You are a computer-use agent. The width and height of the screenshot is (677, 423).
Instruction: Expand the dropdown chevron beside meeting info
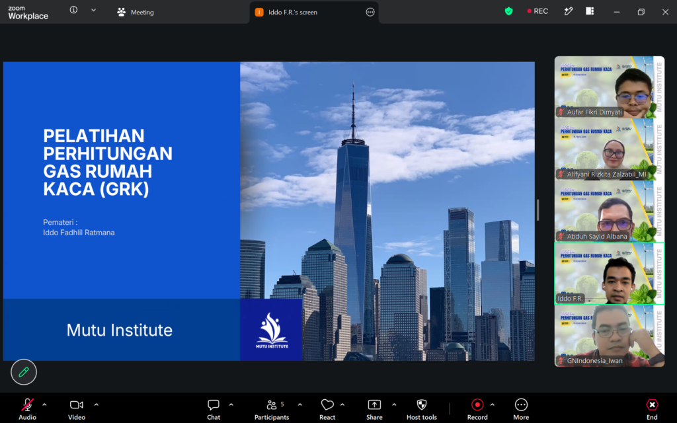93,10
